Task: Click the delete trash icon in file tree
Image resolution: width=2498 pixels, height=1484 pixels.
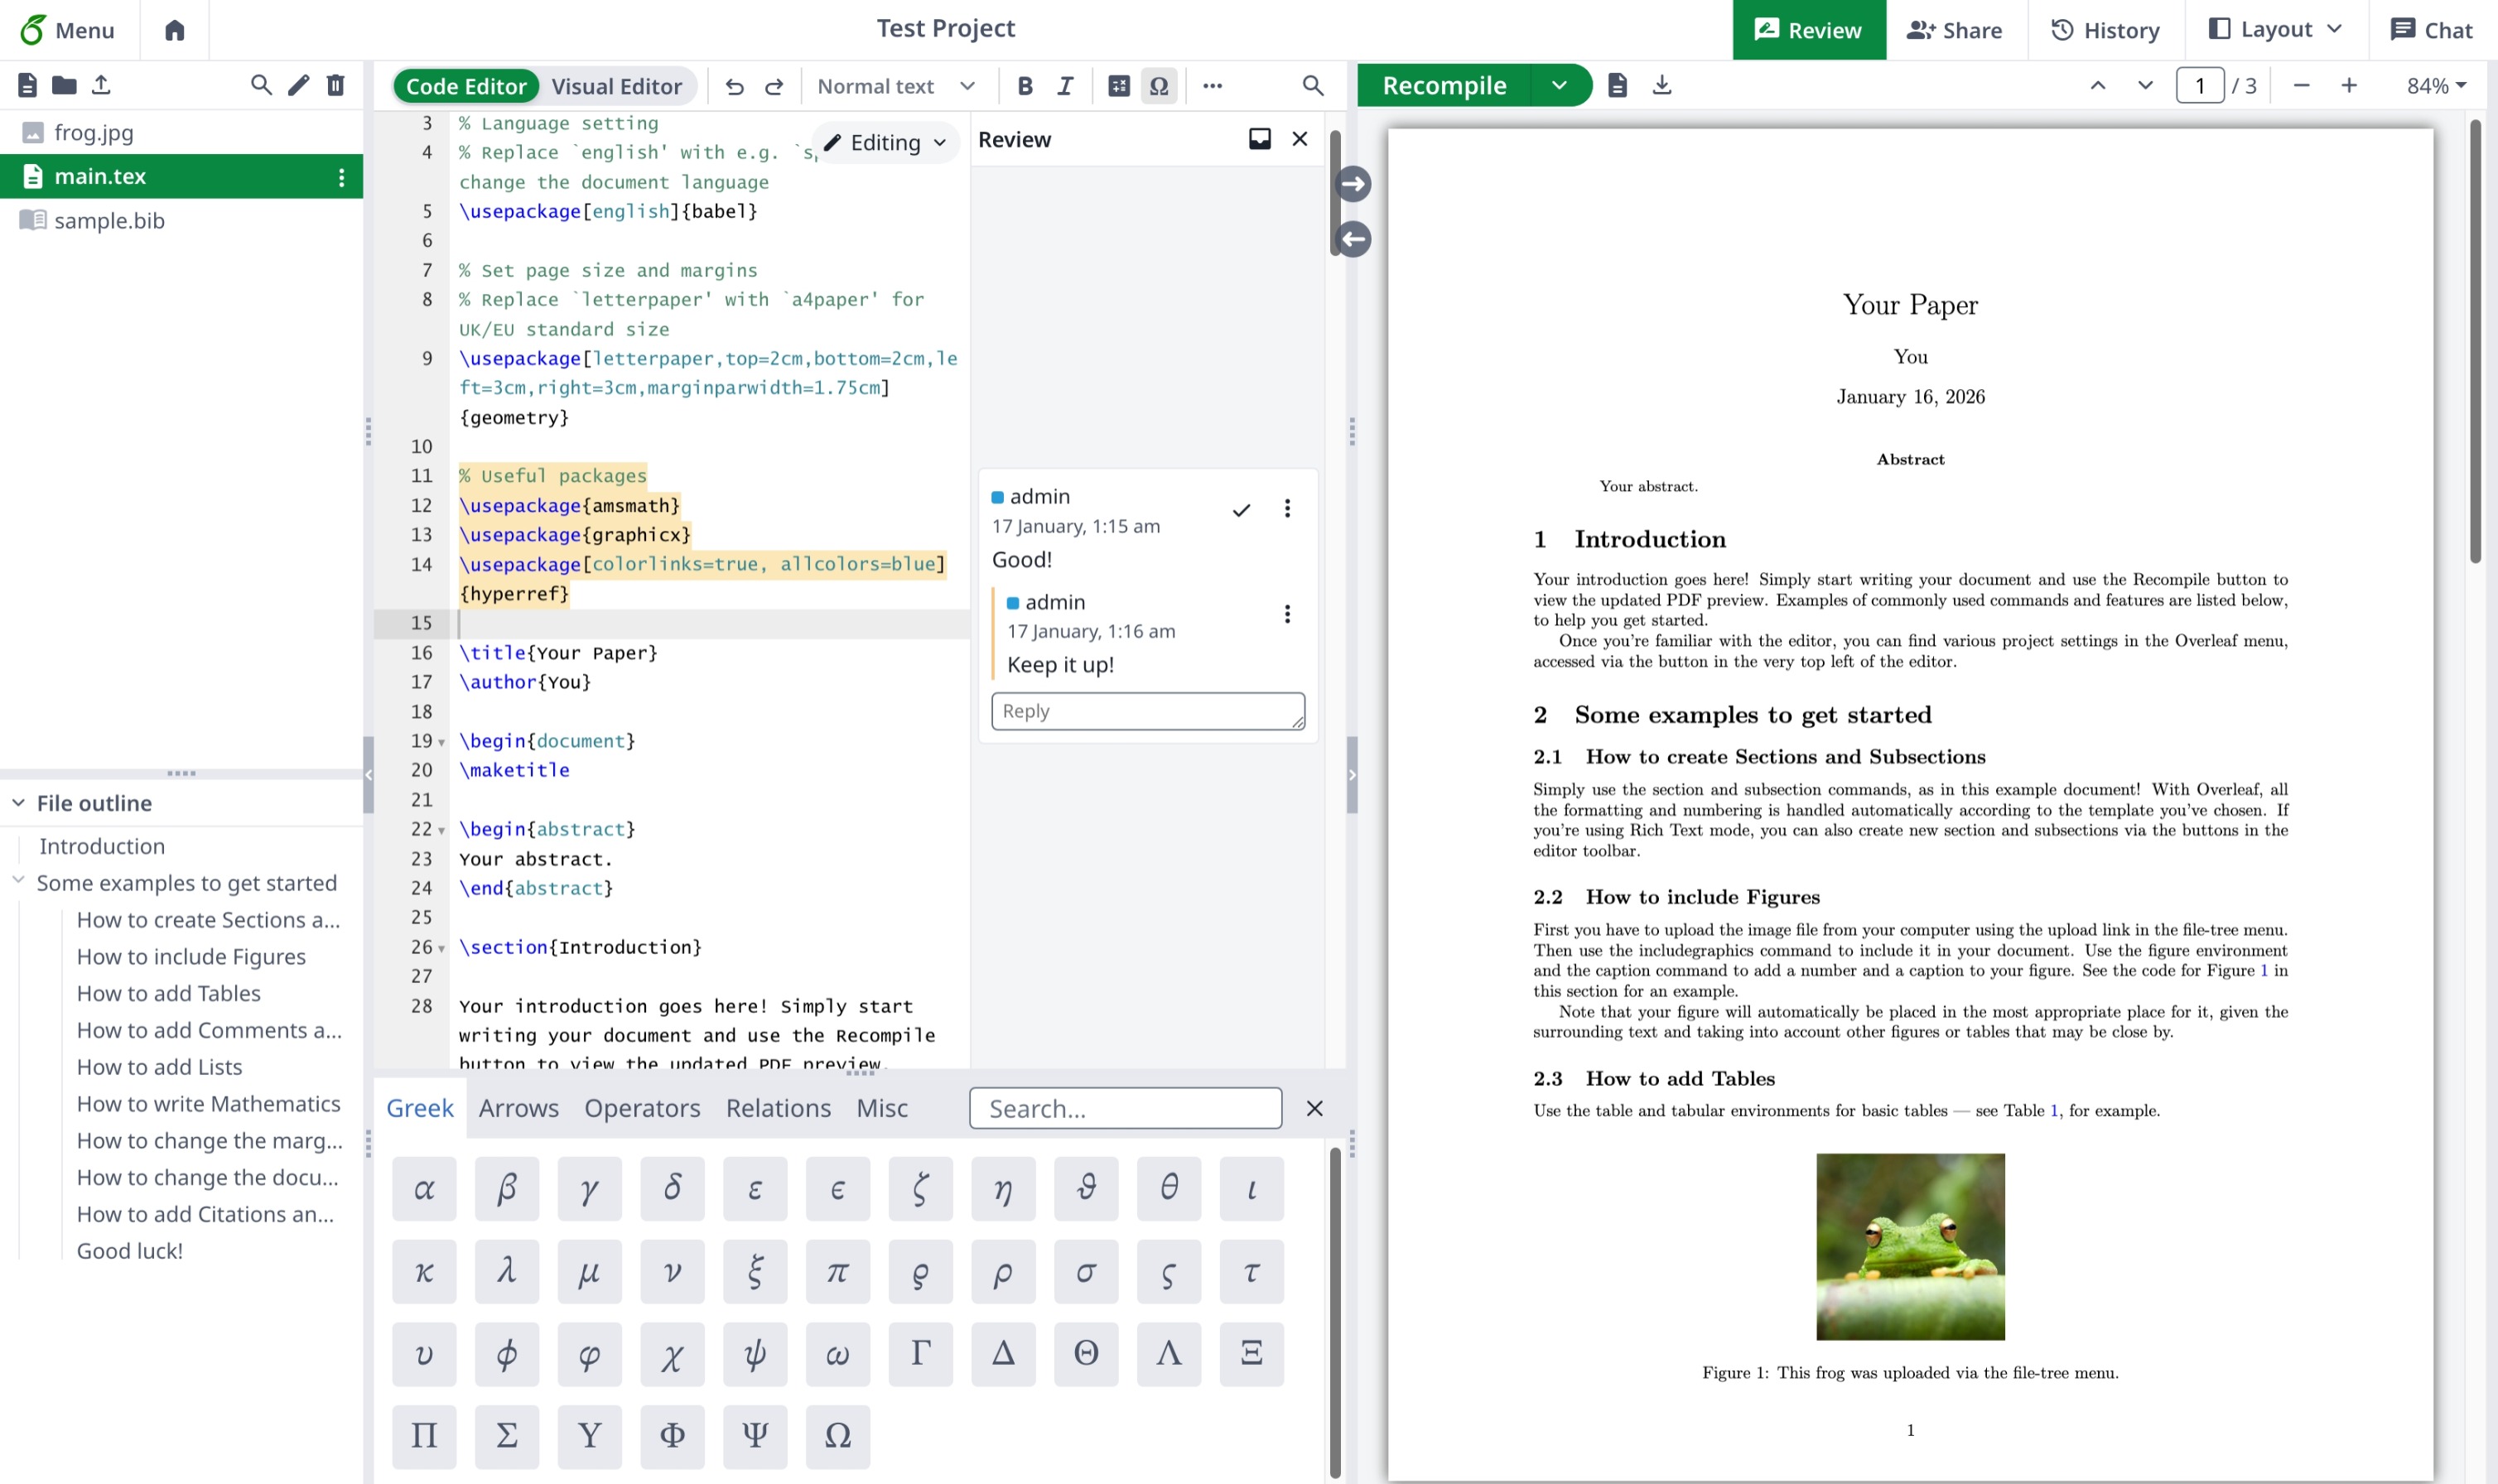Action: pyautogui.click(x=336, y=85)
